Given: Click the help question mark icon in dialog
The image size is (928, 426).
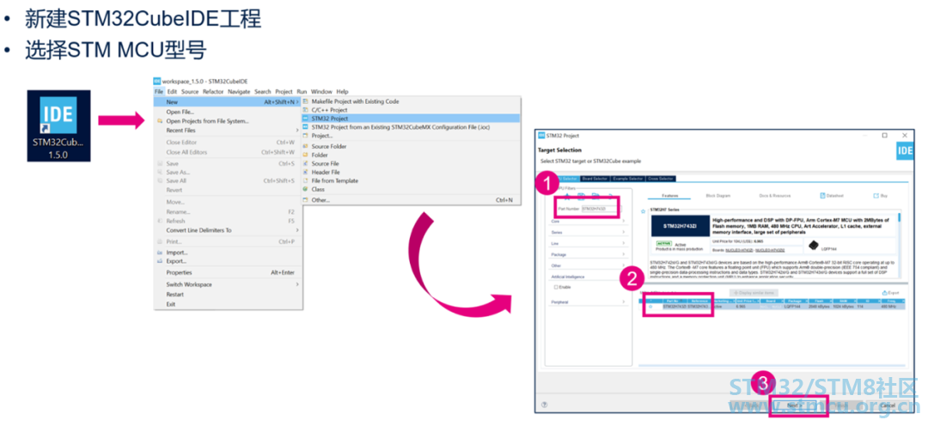Looking at the screenshot, I should 544,404.
